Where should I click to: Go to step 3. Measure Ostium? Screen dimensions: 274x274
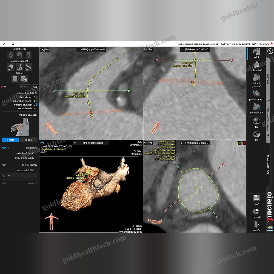[24, 105]
